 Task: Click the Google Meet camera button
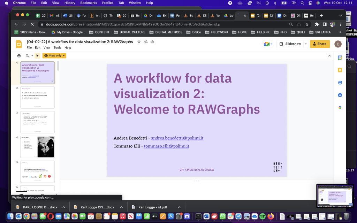pos(267,44)
